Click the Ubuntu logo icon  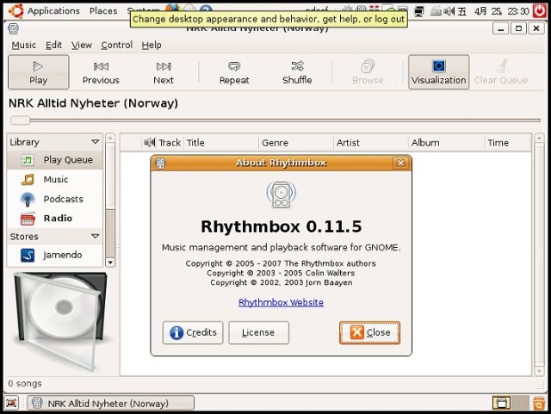point(16,11)
